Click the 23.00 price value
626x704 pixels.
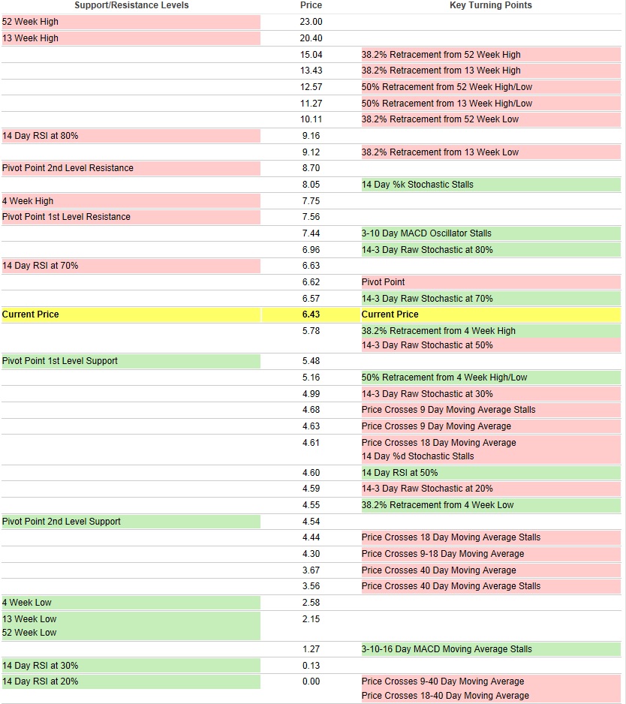click(311, 22)
